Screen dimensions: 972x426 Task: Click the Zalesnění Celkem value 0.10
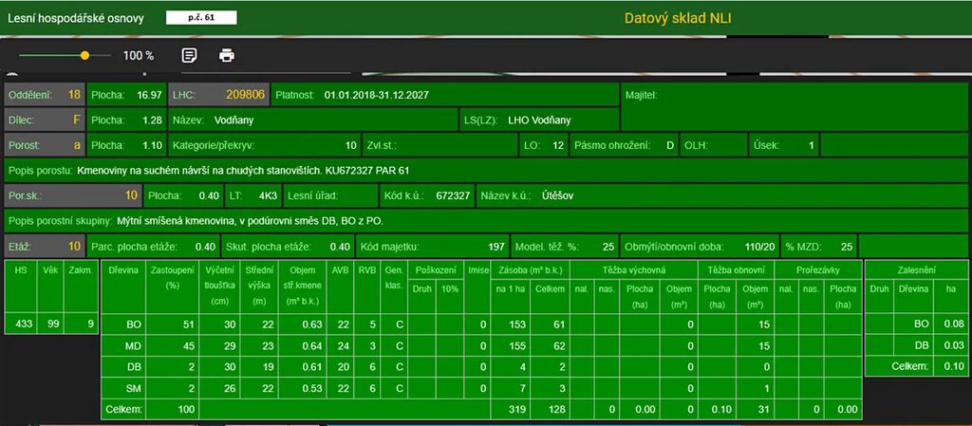pos(955,366)
